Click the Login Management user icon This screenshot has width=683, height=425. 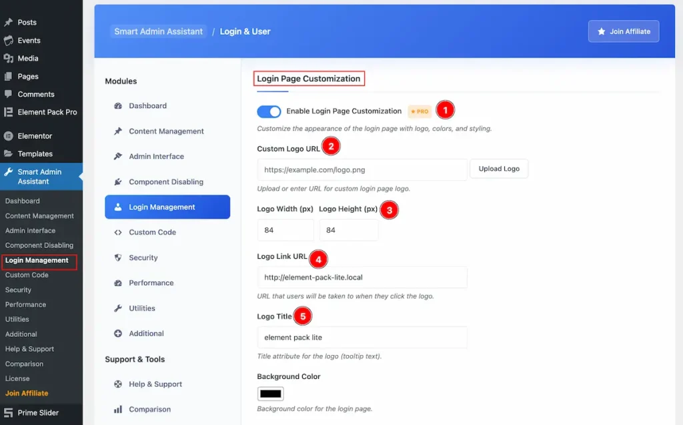tap(118, 207)
